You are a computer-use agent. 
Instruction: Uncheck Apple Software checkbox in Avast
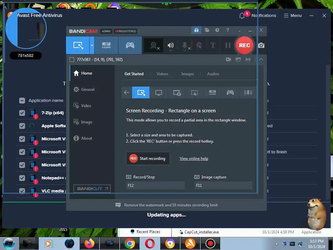pos(22,126)
